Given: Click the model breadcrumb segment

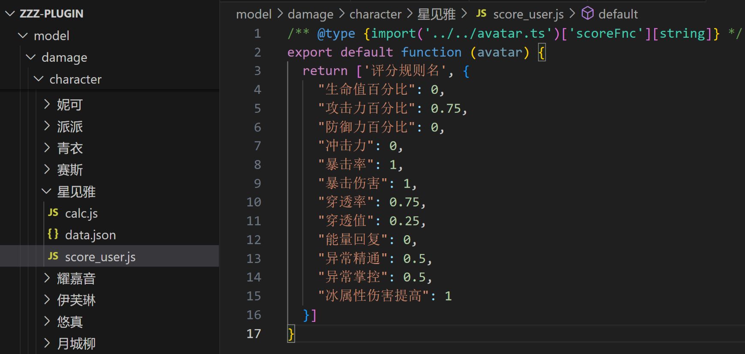Looking at the screenshot, I should click(254, 14).
